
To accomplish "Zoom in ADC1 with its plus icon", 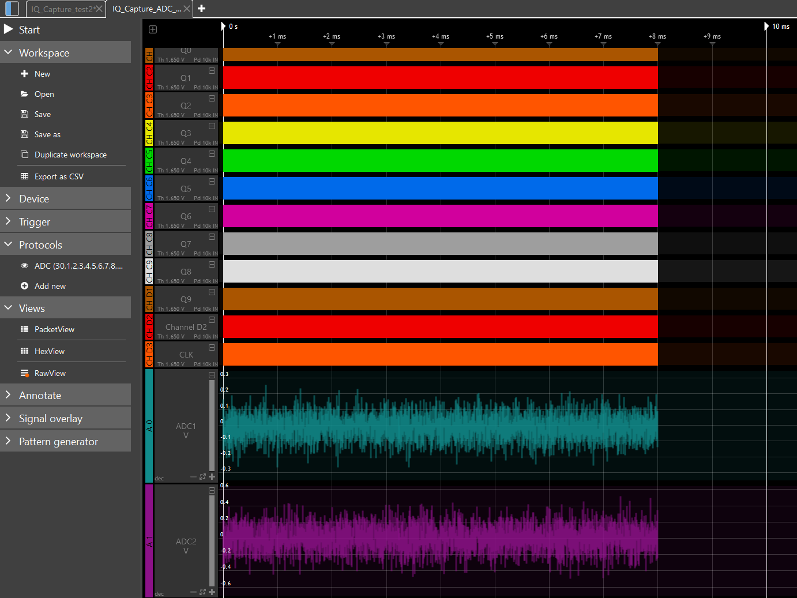I will 212,477.
